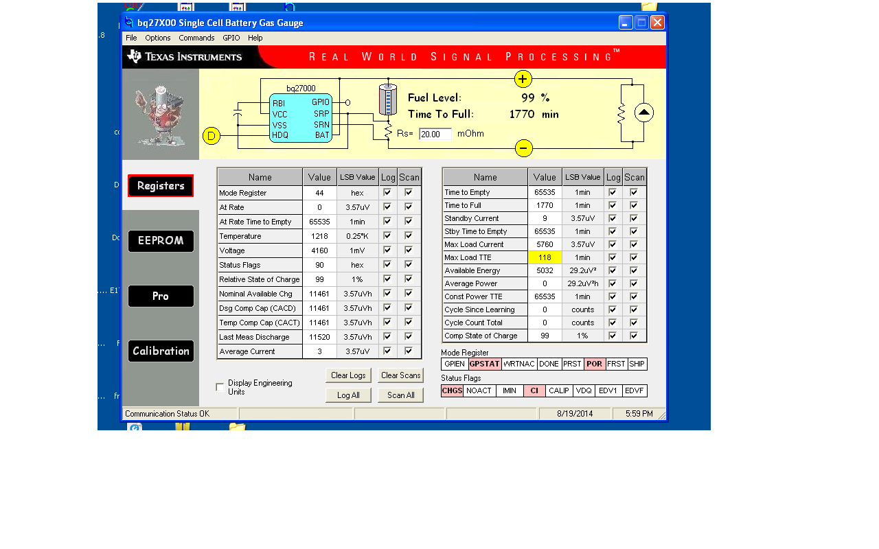Click the cartoon mascot image
Screen dimensions: 879x549
(x=161, y=114)
